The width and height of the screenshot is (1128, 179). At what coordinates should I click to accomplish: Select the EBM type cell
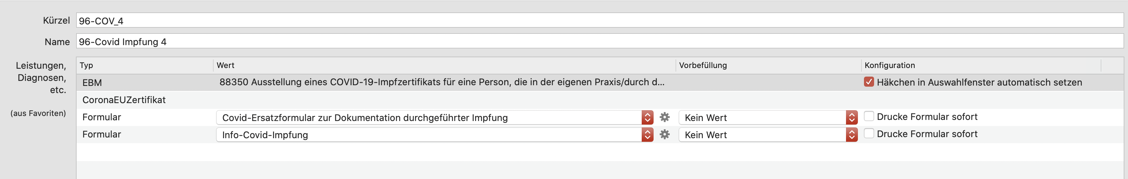(92, 82)
